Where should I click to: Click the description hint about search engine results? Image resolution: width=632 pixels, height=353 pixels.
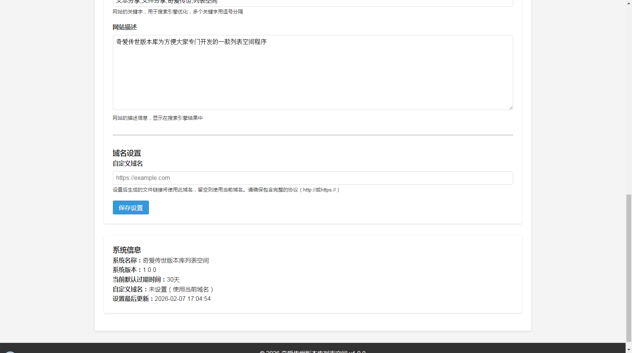point(158,118)
